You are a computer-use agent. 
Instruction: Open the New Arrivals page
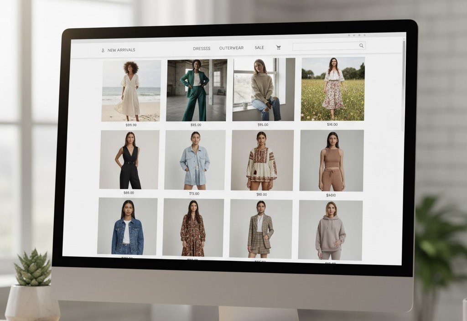121,50
